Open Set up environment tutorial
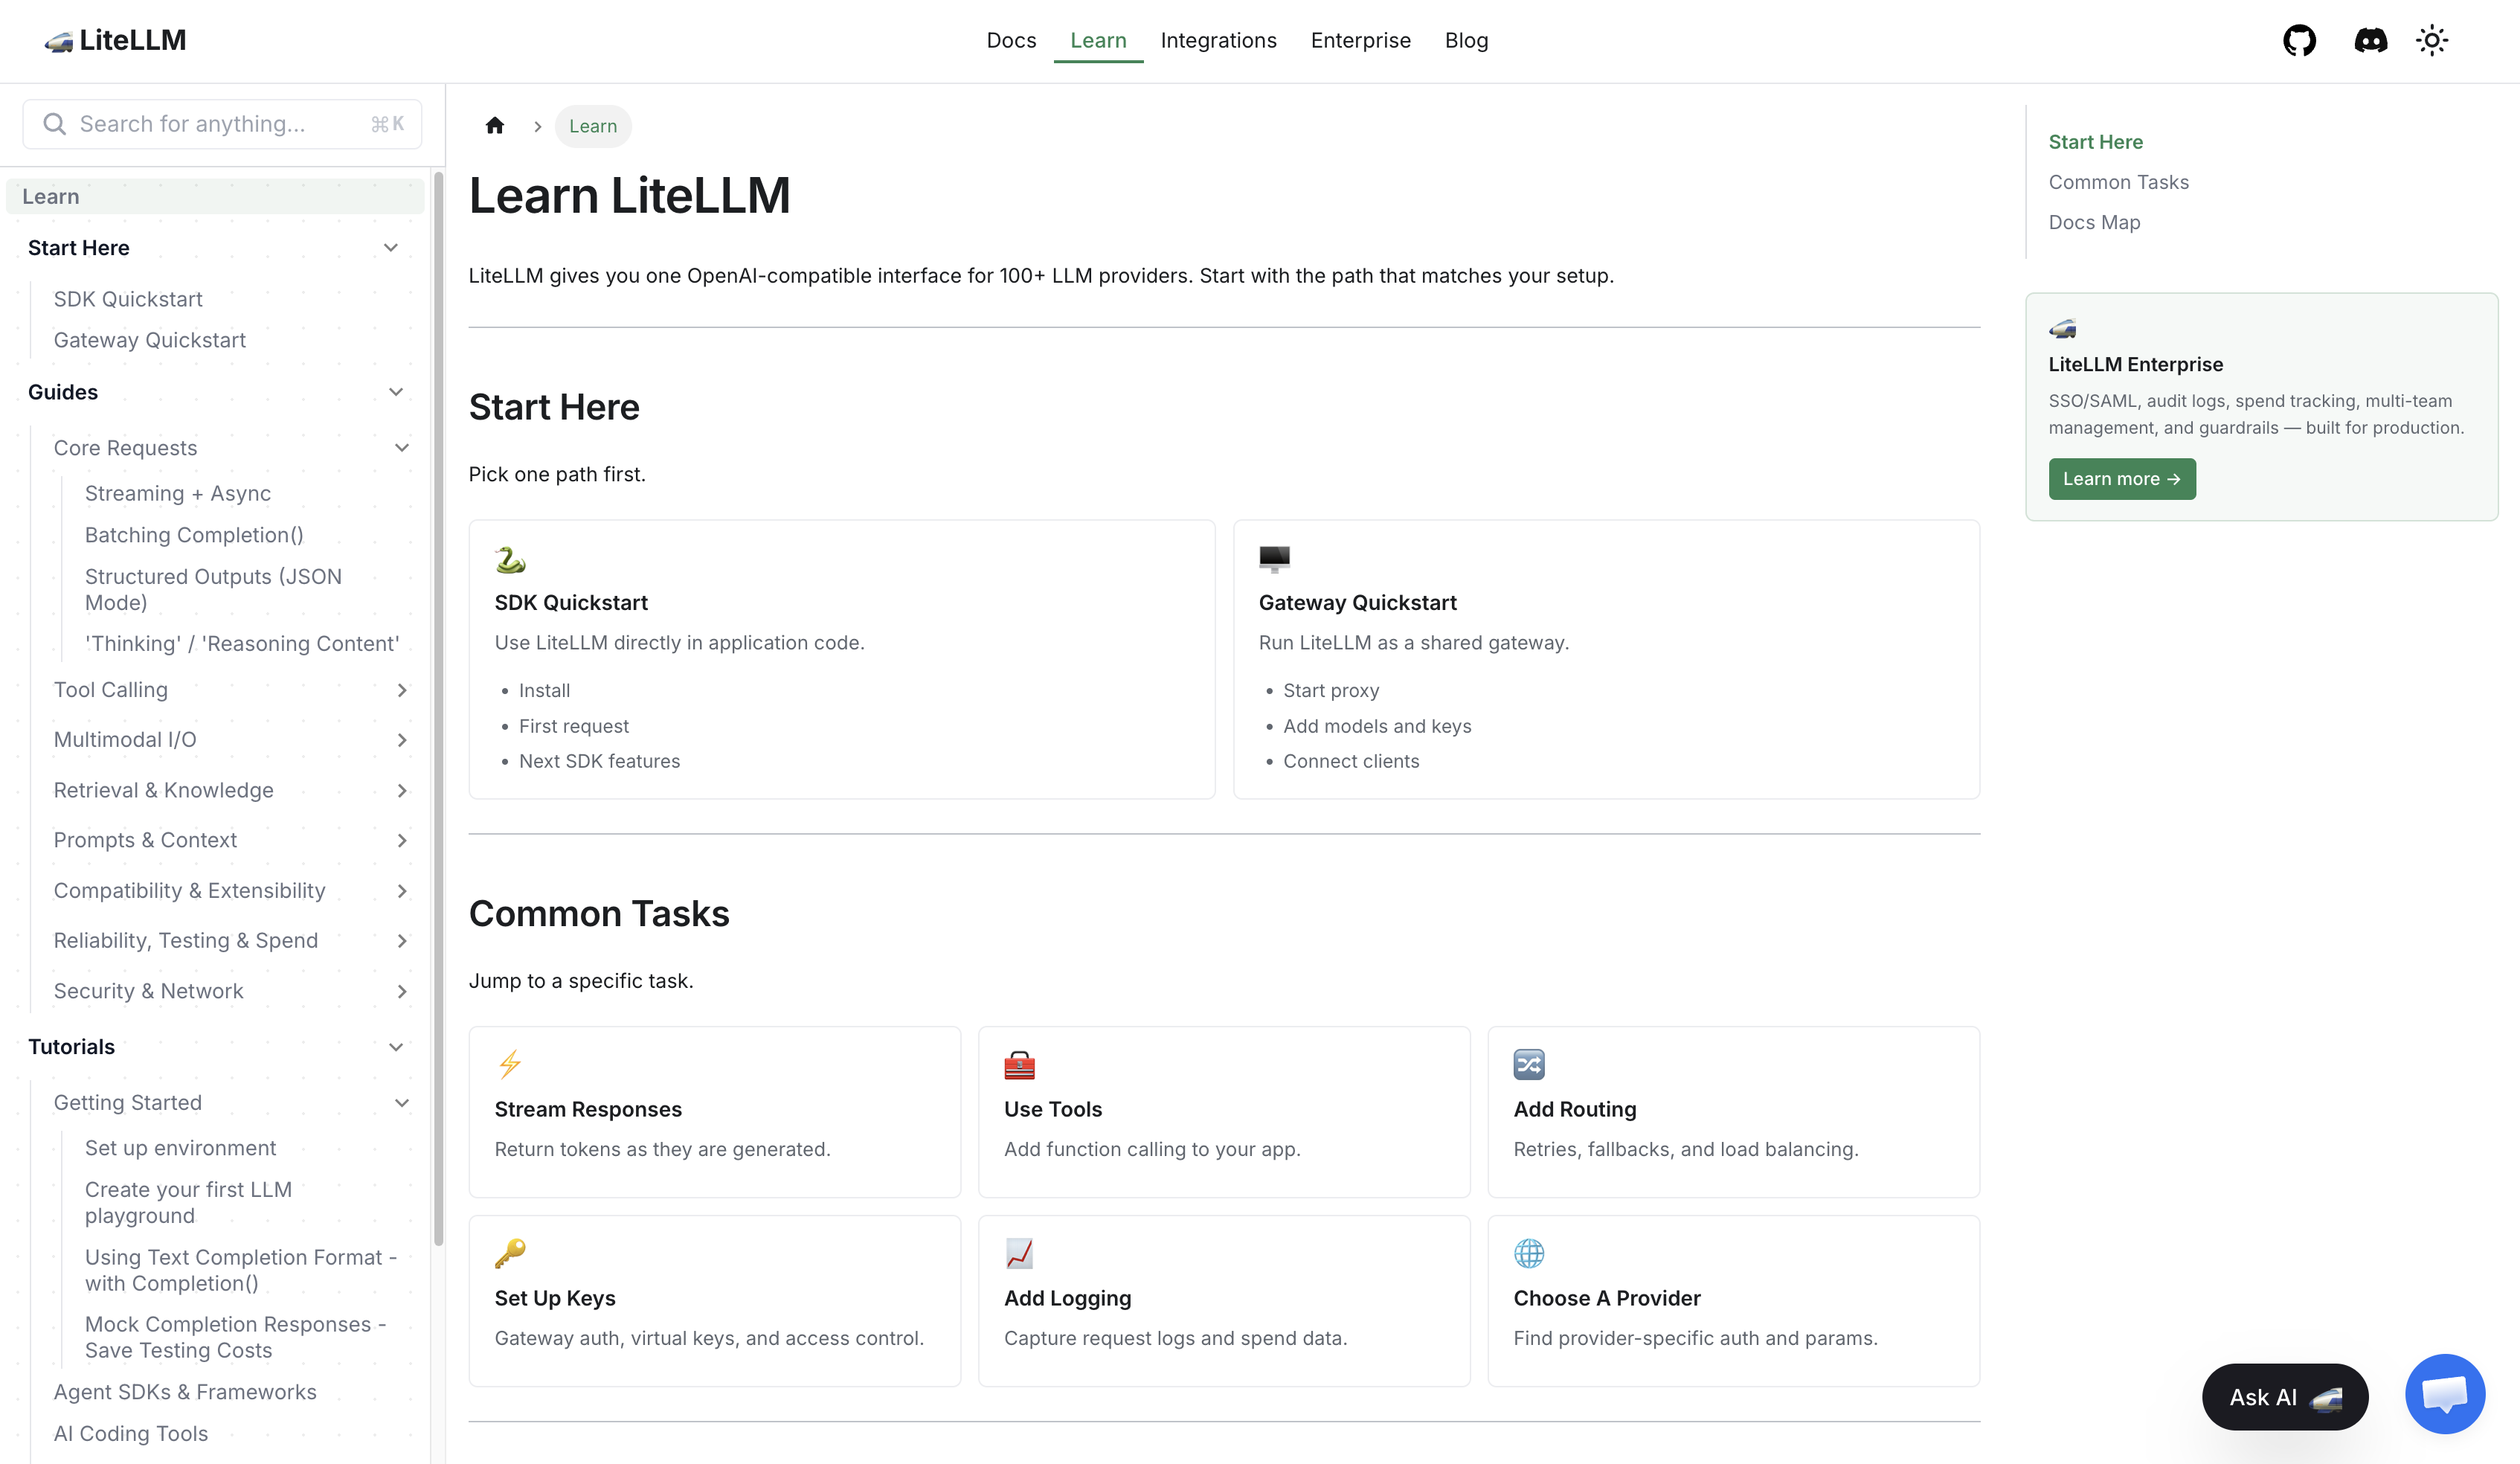This screenshot has height=1464, width=2520. pyautogui.click(x=180, y=1148)
